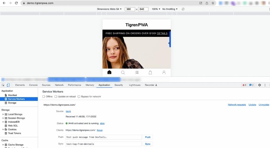This screenshot has height=148, width=270.
Task: Open DevTools settings gear
Action: click(x=259, y=85)
